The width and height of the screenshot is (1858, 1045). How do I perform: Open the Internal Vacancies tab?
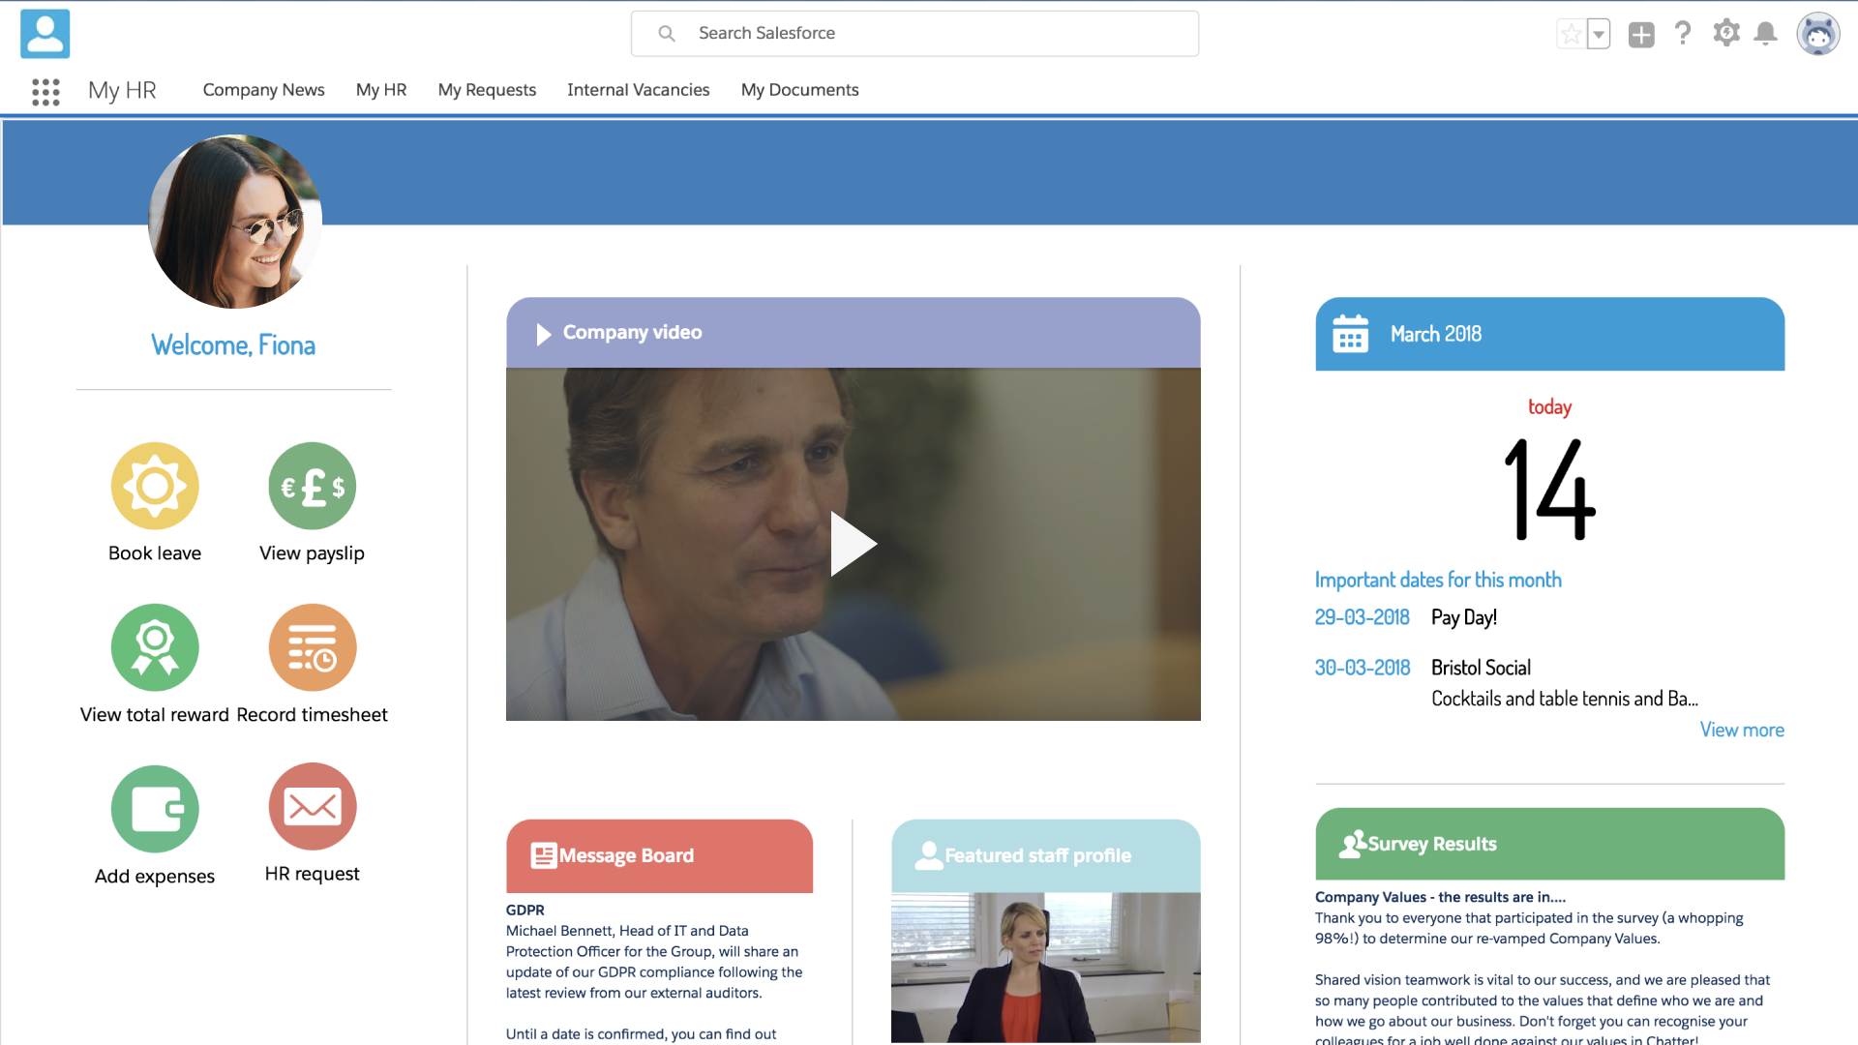638,89
